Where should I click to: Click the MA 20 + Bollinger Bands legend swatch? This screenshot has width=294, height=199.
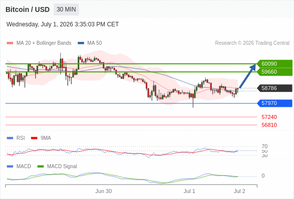click(x=10, y=43)
